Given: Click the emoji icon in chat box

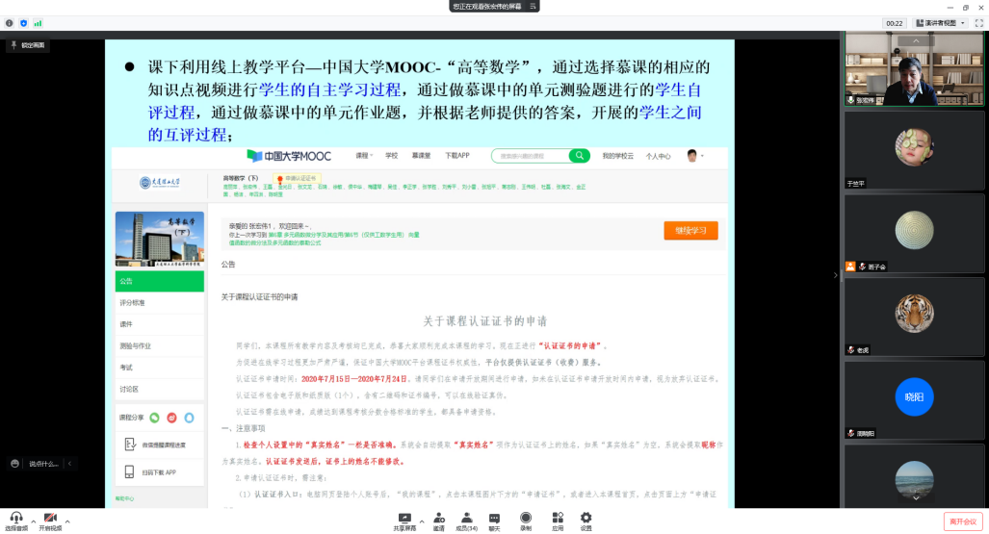Looking at the screenshot, I should click(x=15, y=464).
